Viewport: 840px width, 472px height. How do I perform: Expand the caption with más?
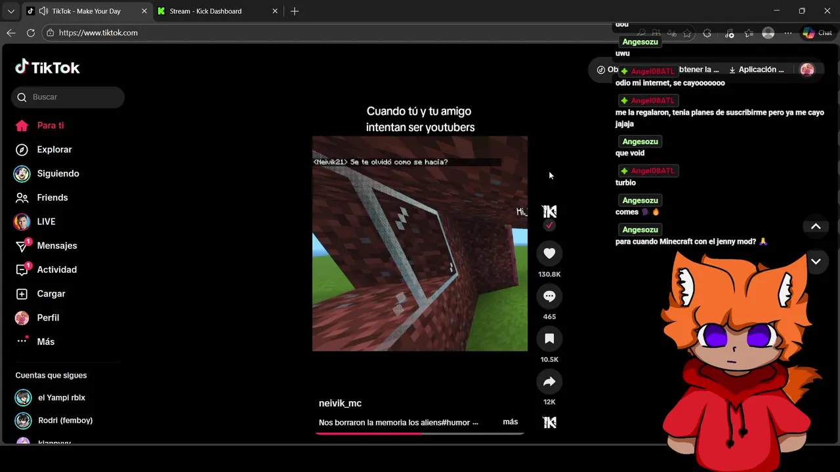pos(510,422)
